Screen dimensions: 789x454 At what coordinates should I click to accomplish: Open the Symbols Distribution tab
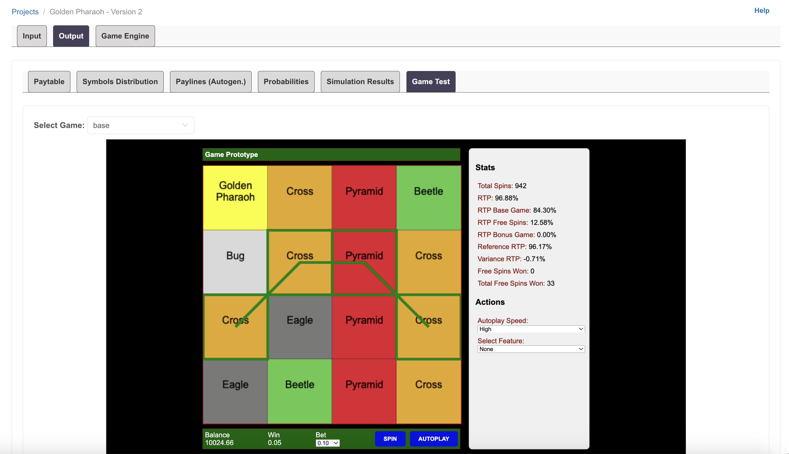pyautogui.click(x=120, y=82)
